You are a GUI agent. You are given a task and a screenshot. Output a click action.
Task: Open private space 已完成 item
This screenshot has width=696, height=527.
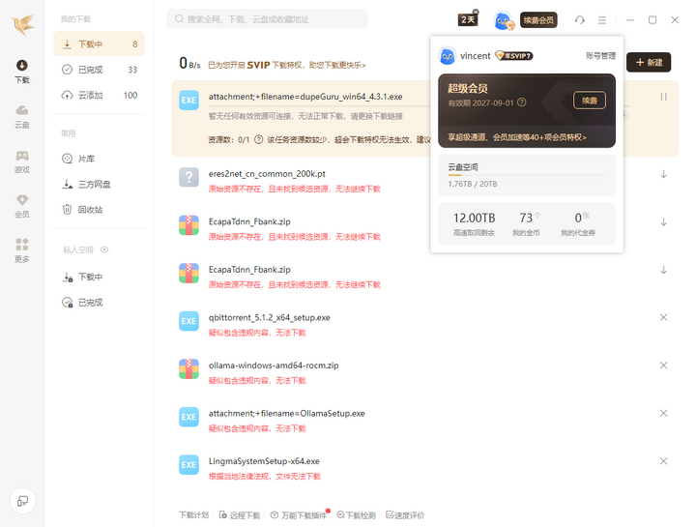[x=99, y=303]
